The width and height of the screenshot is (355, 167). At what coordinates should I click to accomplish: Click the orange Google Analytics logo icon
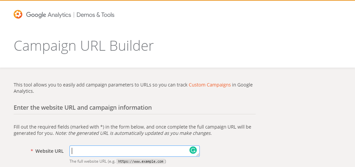18,15
